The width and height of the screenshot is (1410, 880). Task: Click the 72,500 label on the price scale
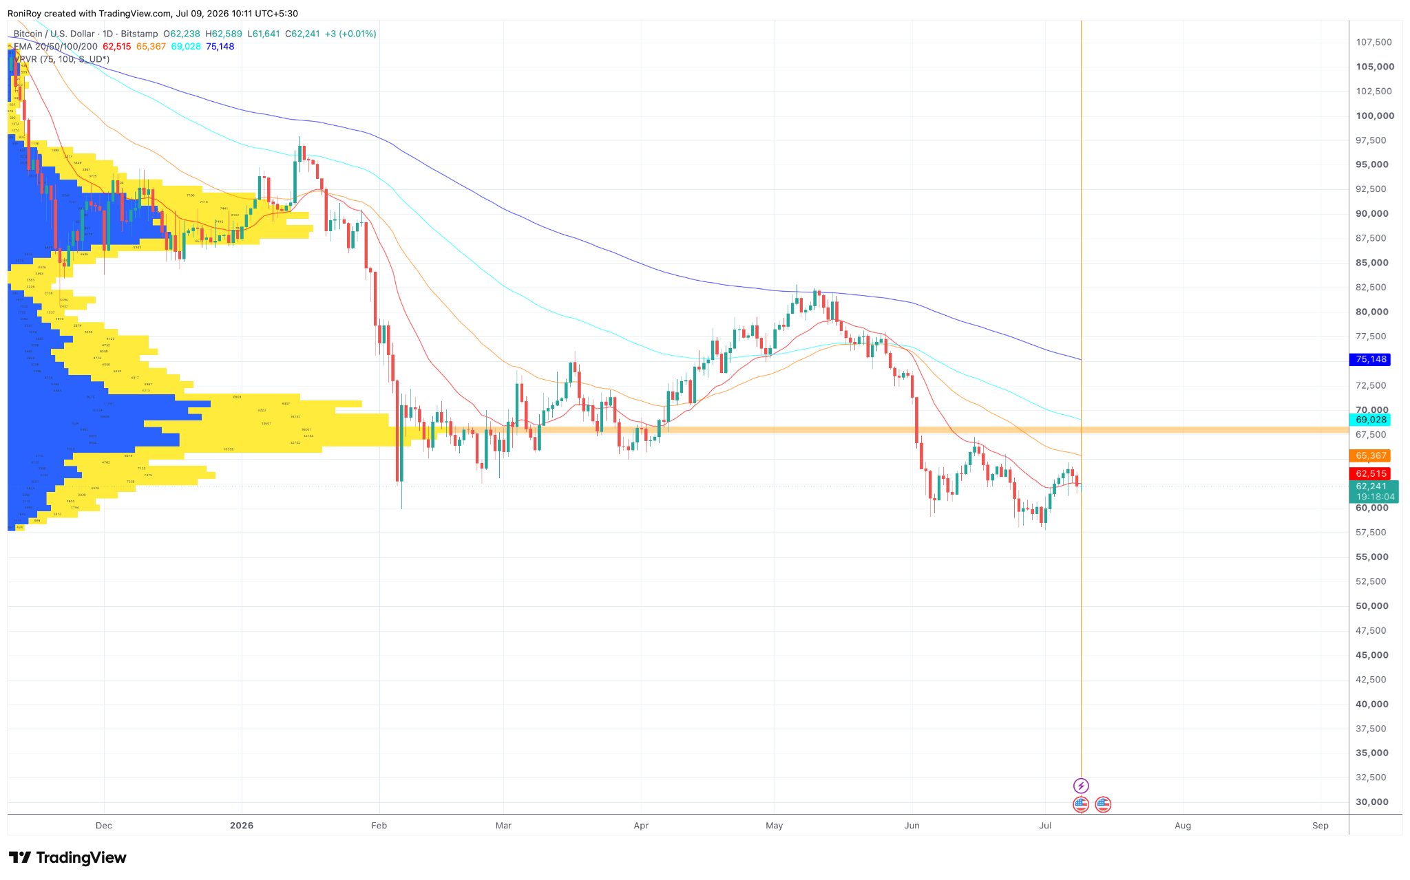pos(1372,385)
